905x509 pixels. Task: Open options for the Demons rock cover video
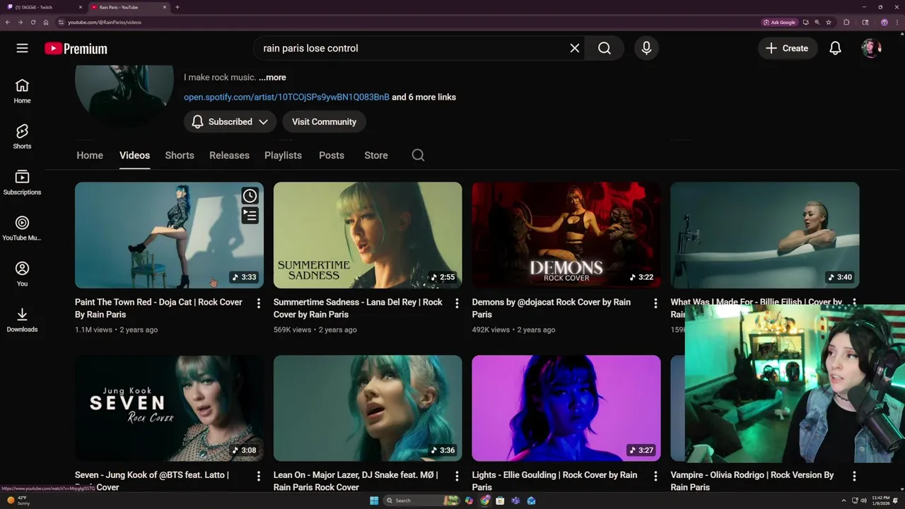coord(655,303)
